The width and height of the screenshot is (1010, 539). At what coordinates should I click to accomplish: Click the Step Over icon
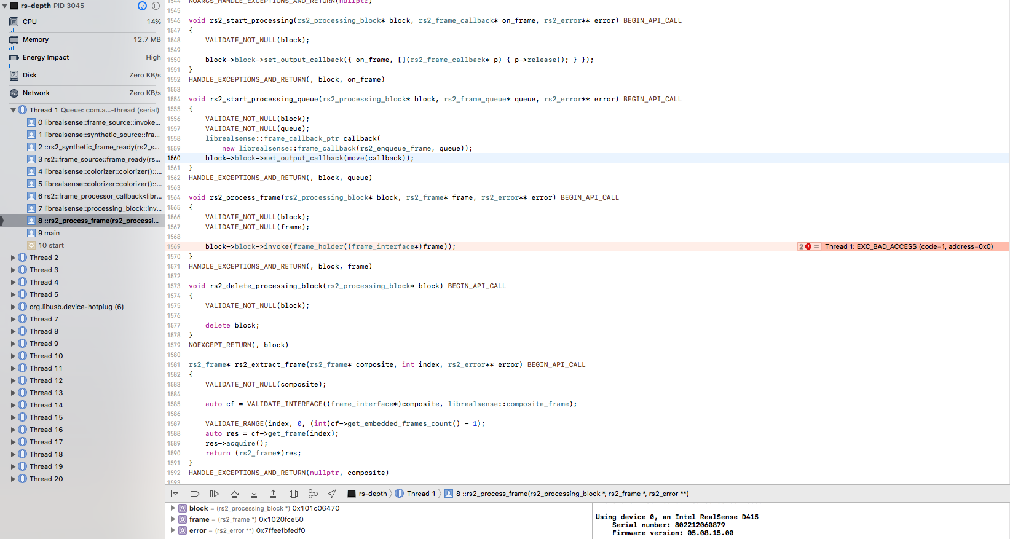(234, 494)
